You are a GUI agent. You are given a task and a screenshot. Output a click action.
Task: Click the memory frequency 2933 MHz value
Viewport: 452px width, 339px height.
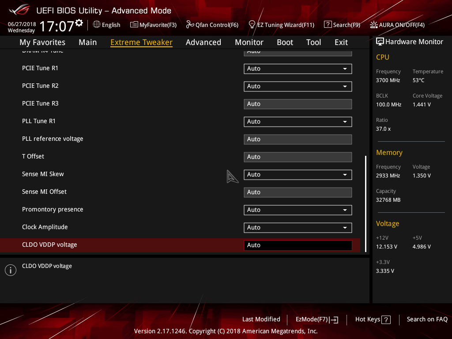click(x=388, y=176)
